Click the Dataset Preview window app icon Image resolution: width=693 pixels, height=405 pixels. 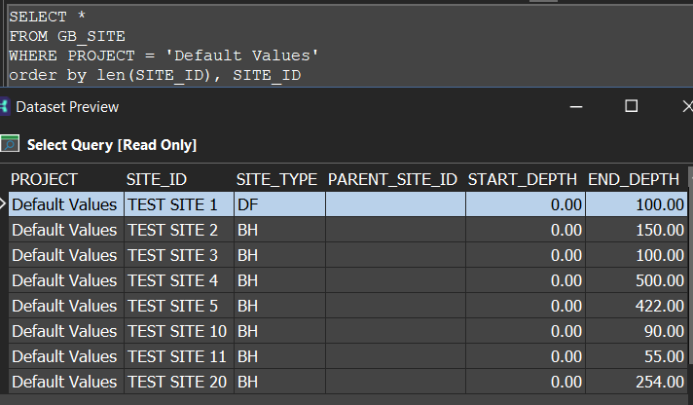coord(4,106)
